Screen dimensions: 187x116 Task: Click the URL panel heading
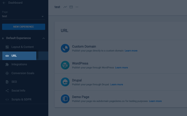click(x=65, y=31)
